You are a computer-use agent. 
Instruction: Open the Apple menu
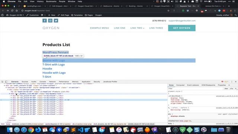(x=4, y=1)
